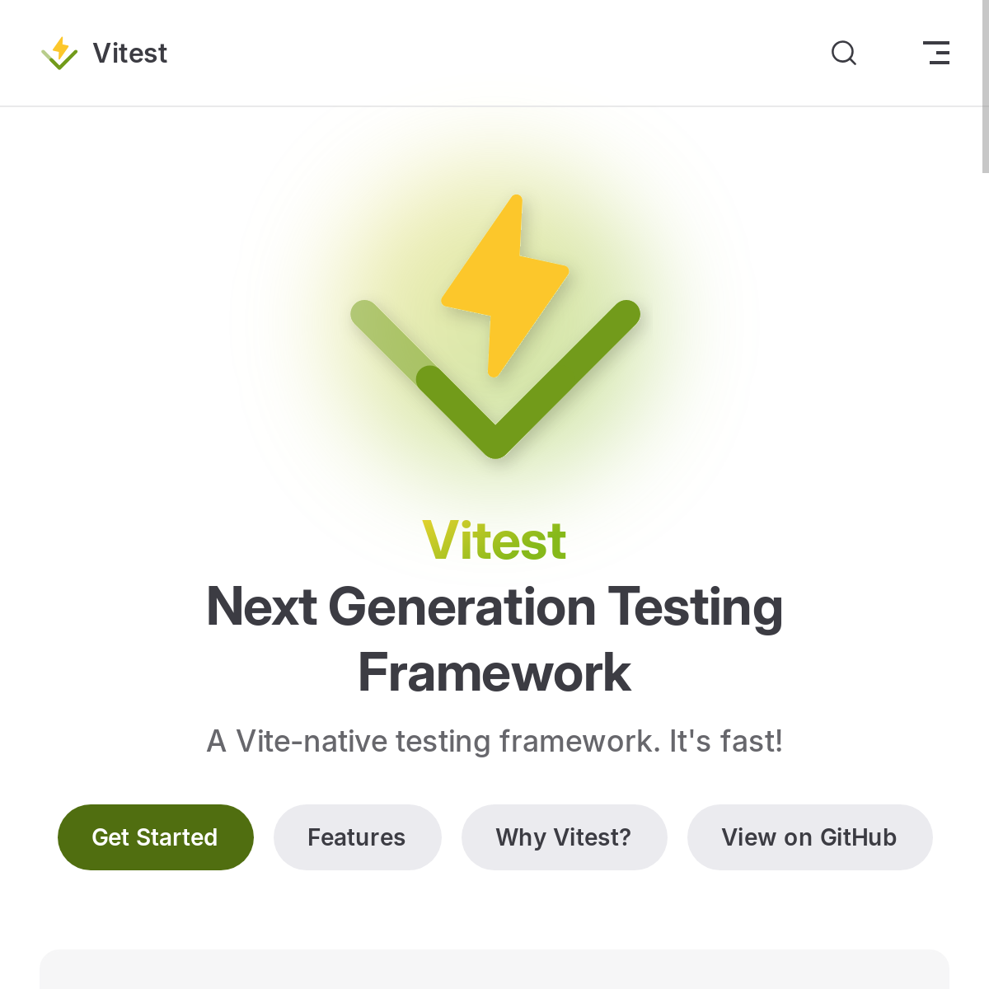Screen dimensions: 989x989
Task: Open the search via magnifier icon
Action: [843, 54]
